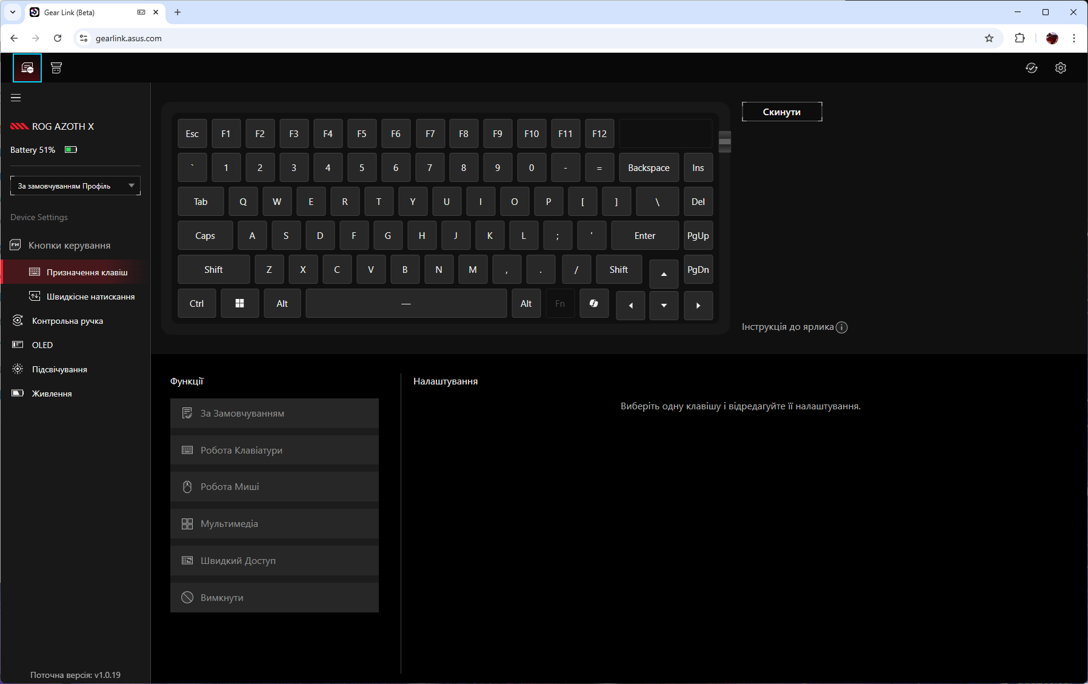Select the Enter key

645,235
